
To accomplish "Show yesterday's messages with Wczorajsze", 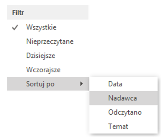I will point(48,70).
